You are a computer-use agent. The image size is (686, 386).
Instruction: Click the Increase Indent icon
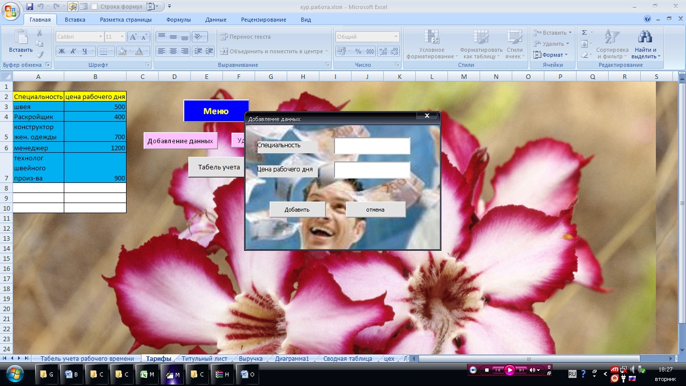click(209, 51)
